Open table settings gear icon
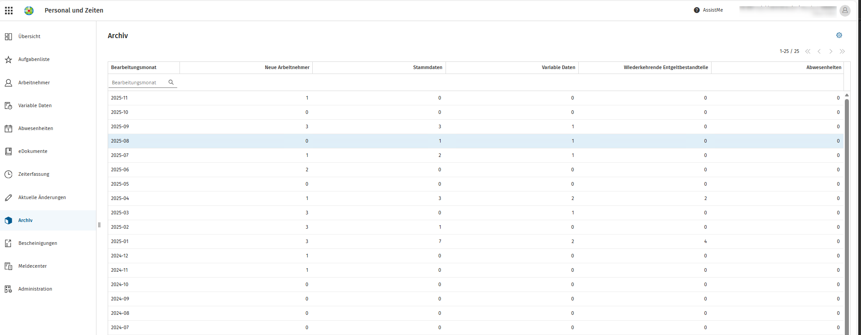861x335 pixels. tap(839, 35)
